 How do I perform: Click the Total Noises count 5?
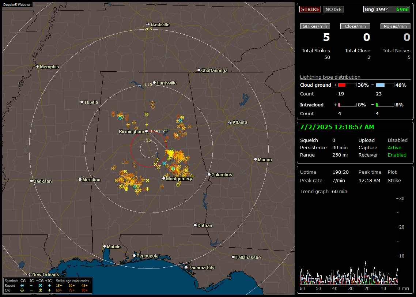[x=409, y=57]
